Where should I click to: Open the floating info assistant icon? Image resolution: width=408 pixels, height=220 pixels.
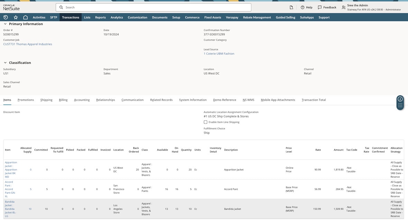[x=400, y=99]
